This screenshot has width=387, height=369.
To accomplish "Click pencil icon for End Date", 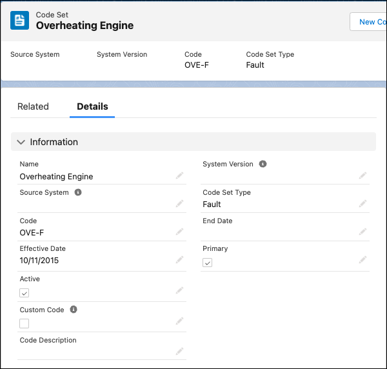I will point(363,232).
